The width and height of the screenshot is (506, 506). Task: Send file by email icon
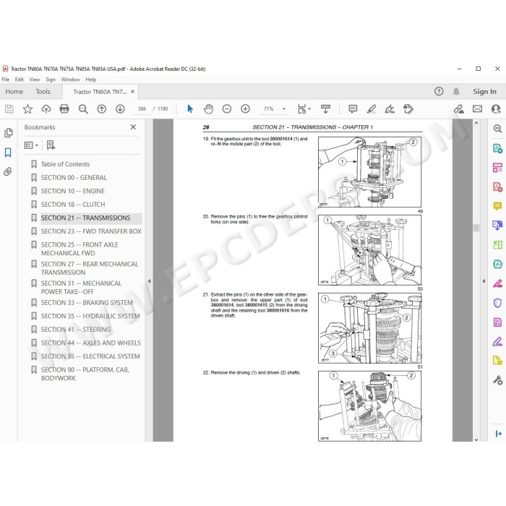[477, 109]
